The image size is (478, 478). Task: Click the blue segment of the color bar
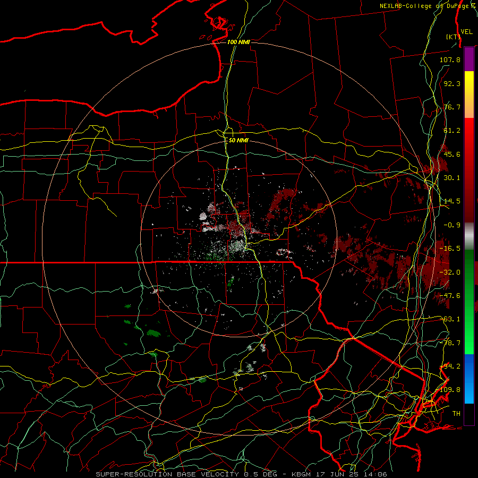(x=469, y=379)
